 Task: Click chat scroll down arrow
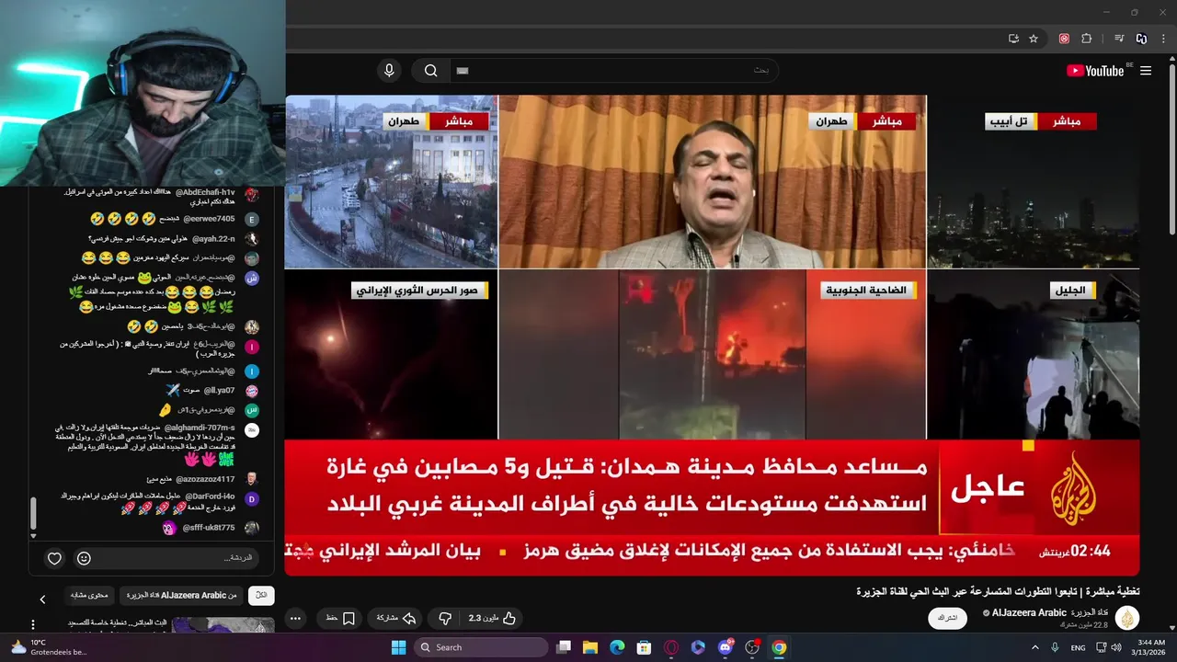33,535
